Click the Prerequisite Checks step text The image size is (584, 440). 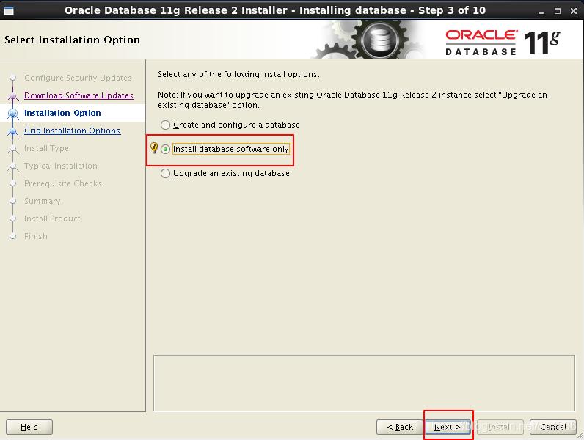62,183
